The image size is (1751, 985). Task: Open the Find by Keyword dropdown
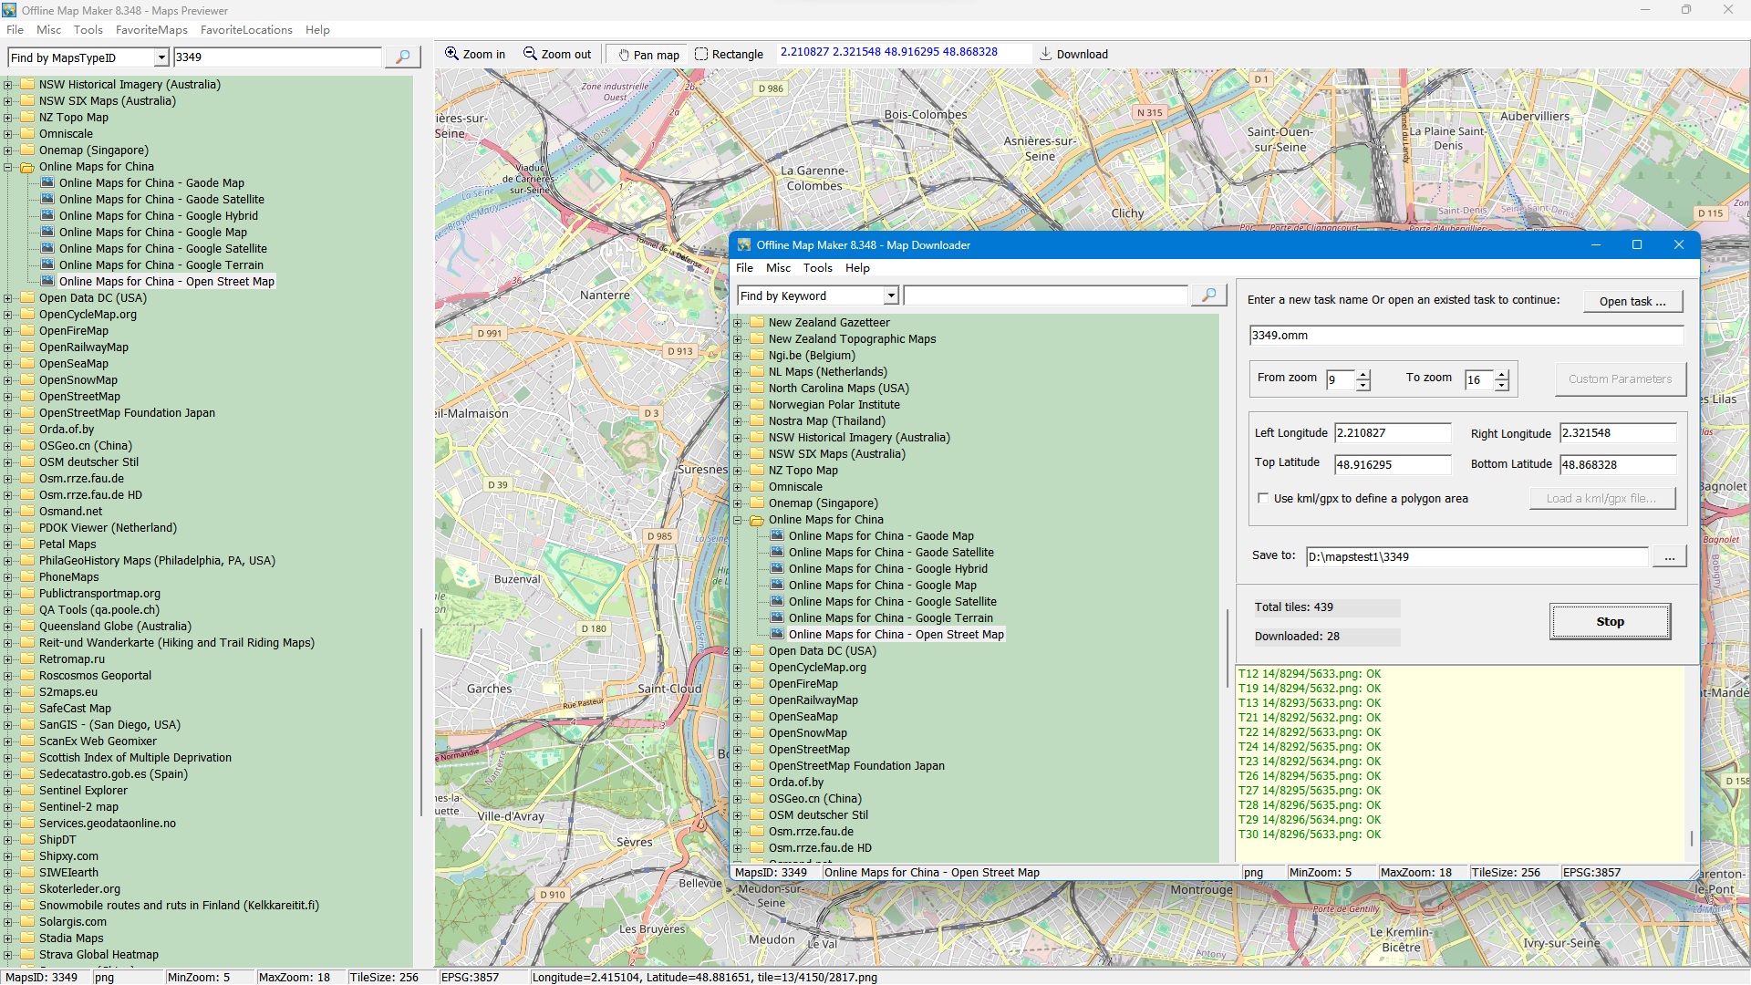[x=891, y=295]
